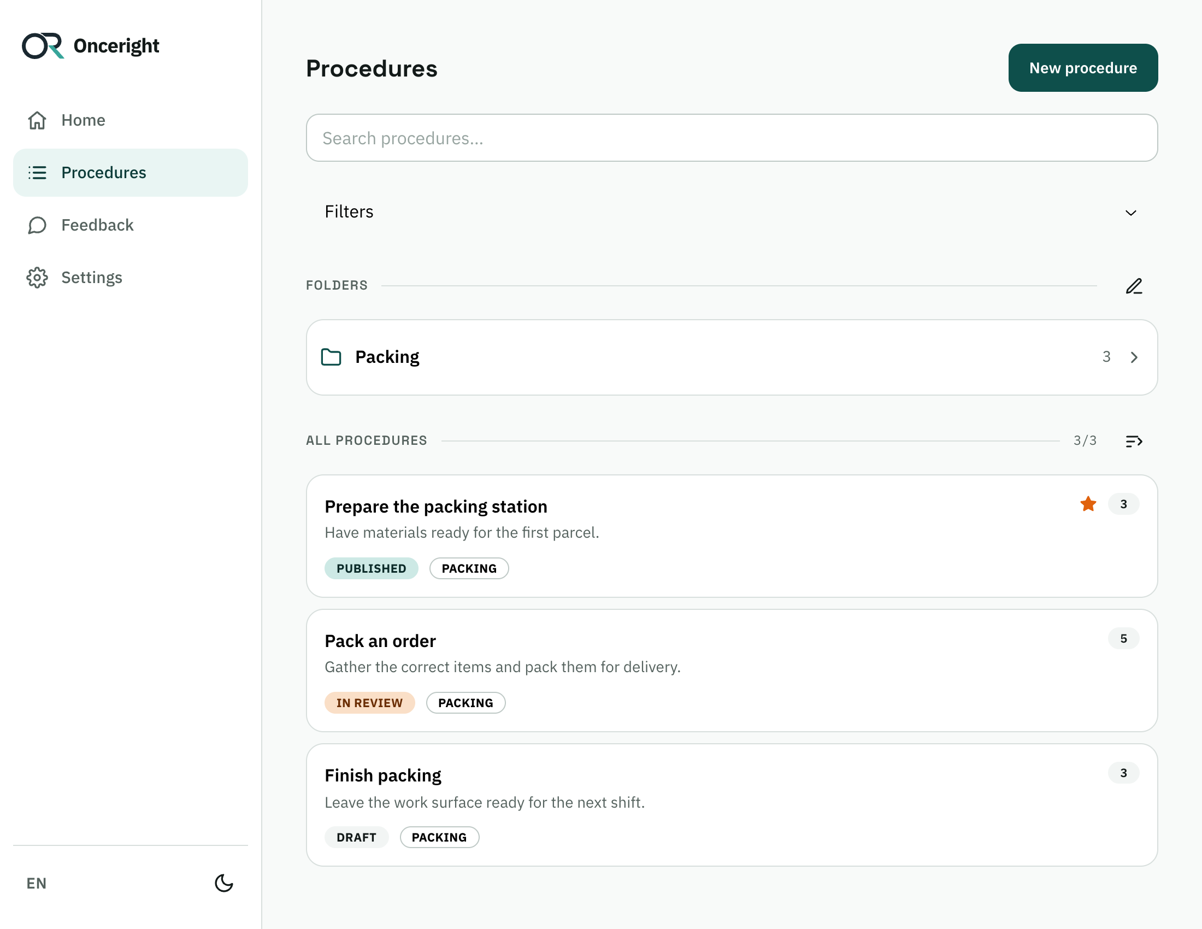This screenshot has width=1202, height=929.
Task: Click step count 3 on Finish packing
Action: tap(1123, 773)
